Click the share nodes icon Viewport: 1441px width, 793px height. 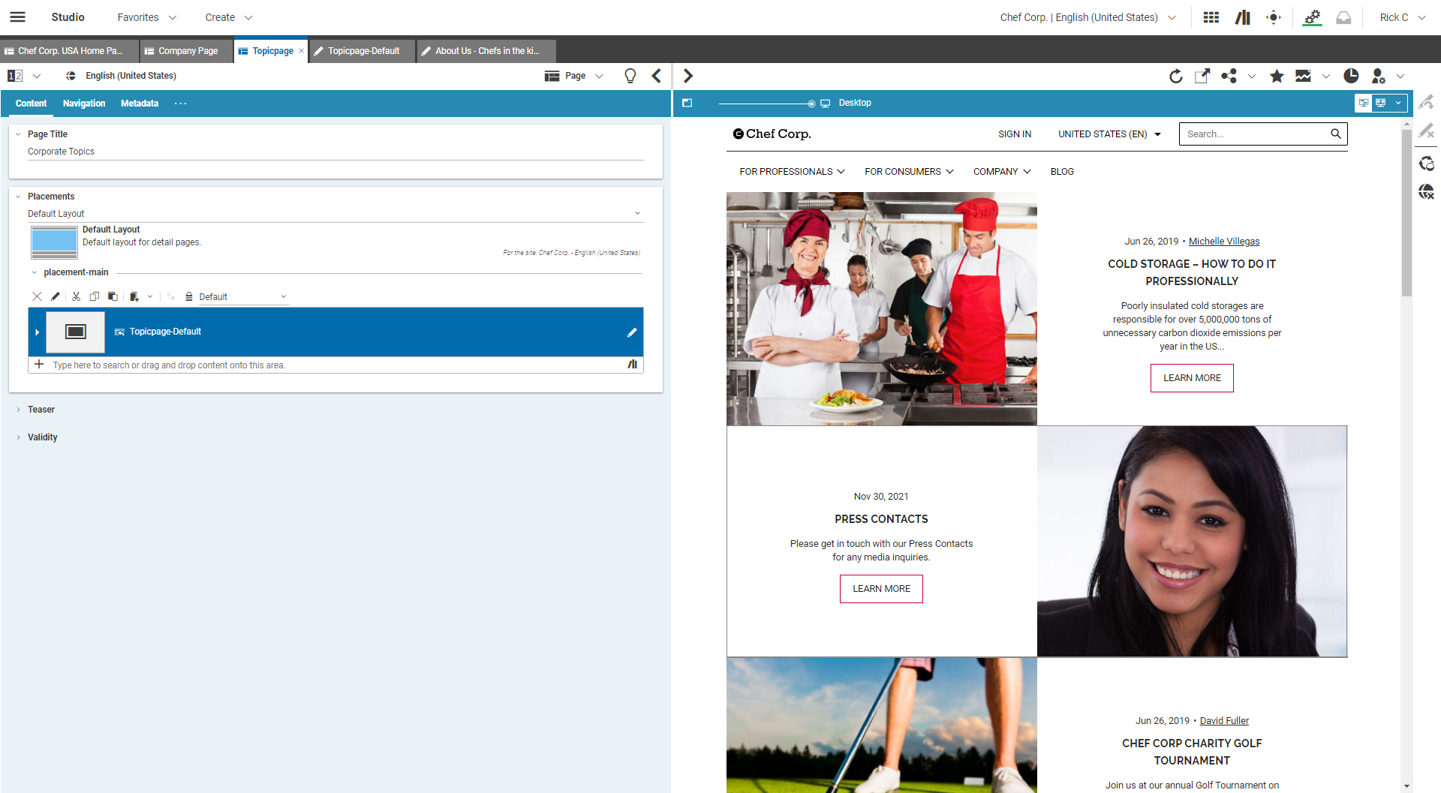pyautogui.click(x=1229, y=76)
